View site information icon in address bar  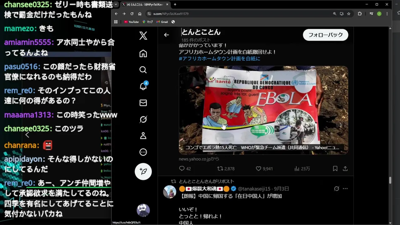coord(149,14)
